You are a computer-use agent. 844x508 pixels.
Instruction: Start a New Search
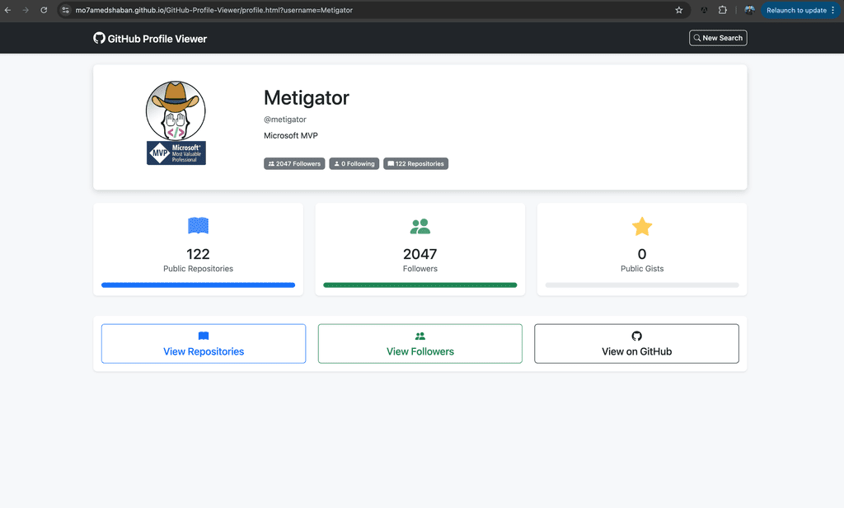(x=718, y=38)
